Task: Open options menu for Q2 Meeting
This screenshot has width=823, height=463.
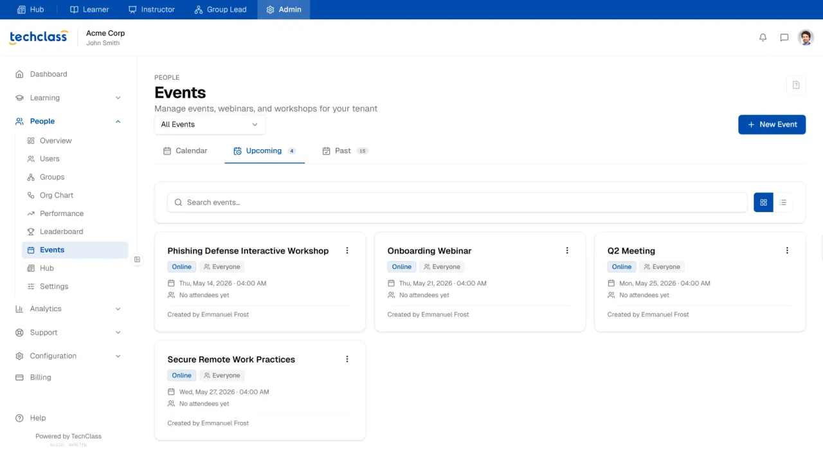Action: tap(787, 251)
